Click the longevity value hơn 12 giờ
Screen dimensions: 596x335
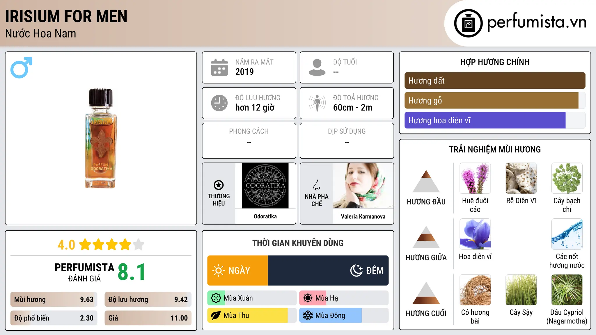255,108
